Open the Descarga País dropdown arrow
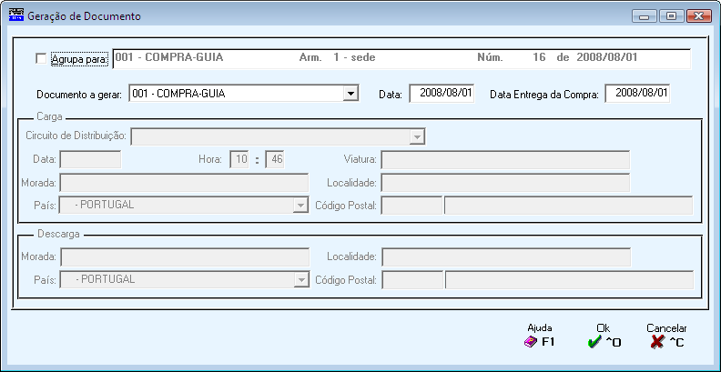The height and width of the screenshot is (372, 721). tap(301, 279)
